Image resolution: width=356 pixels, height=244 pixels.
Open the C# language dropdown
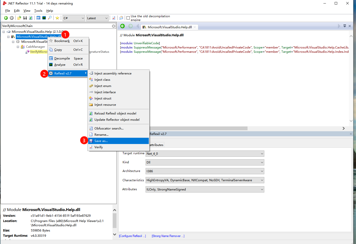pos(74,18)
